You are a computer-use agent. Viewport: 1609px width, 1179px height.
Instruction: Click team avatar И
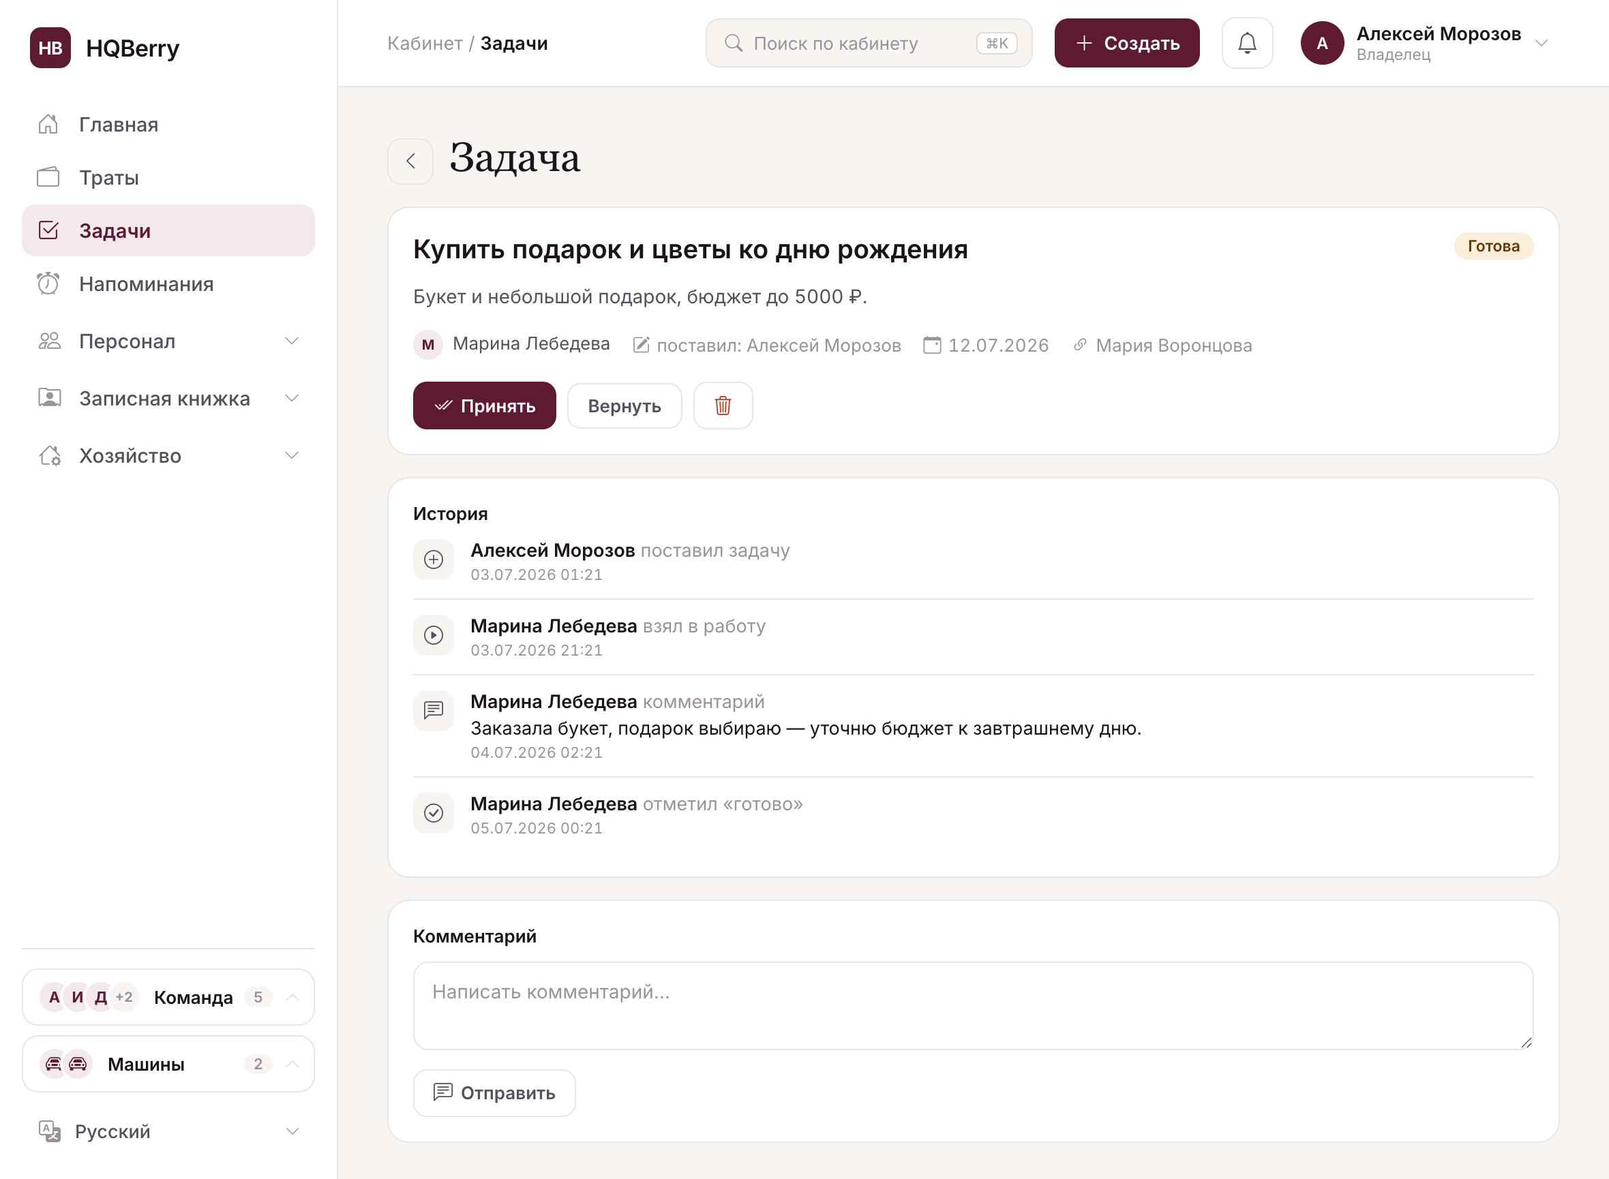(77, 997)
